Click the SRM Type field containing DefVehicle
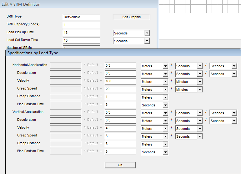 (x=82, y=17)
